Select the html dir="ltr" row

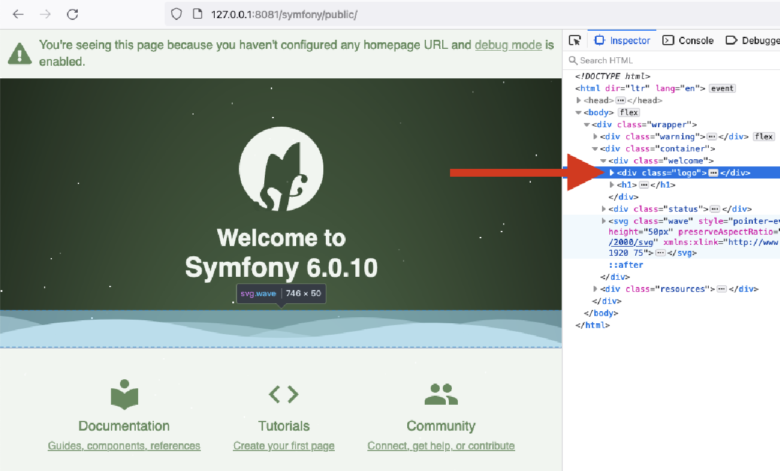[671, 89]
